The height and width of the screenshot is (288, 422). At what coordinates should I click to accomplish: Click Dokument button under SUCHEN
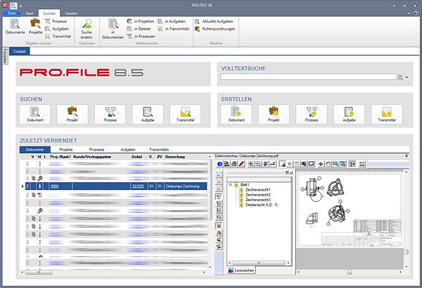pyautogui.click(x=34, y=115)
